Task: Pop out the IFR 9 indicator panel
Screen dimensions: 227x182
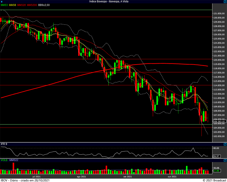Action: [225, 144]
